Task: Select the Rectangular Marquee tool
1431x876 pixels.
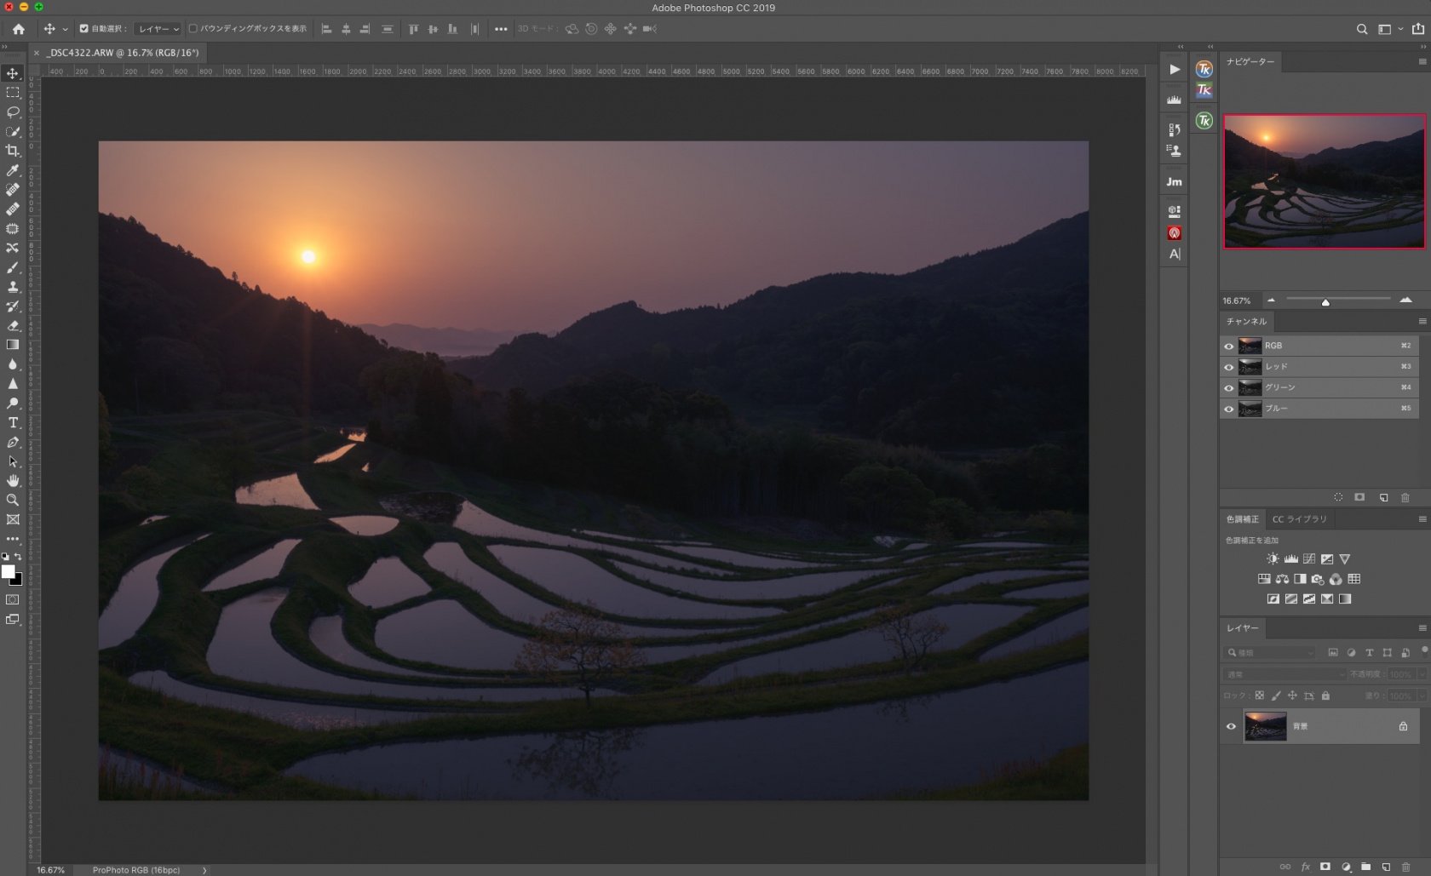Action: (x=13, y=93)
